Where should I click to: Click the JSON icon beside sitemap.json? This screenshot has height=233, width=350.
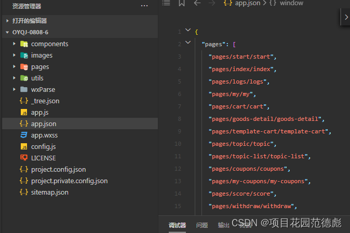24,192
